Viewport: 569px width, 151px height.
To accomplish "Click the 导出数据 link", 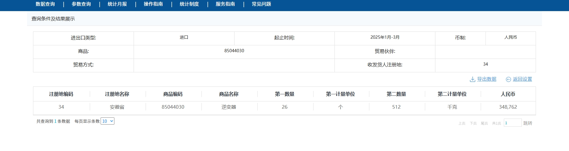I will click(x=487, y=79).
